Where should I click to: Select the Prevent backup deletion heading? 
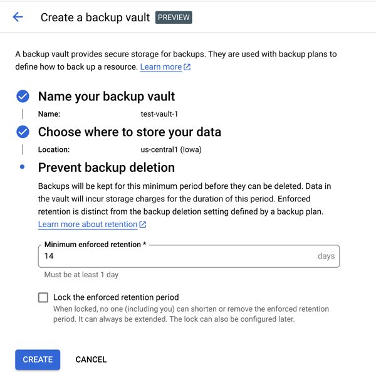[106, 167]
